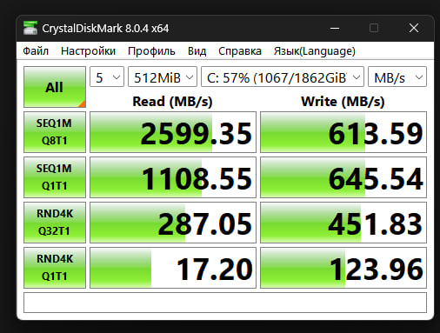Start the RND4K Q1T1 test
The height and width of the screenshot is (333, 440).
coord(55,268)
